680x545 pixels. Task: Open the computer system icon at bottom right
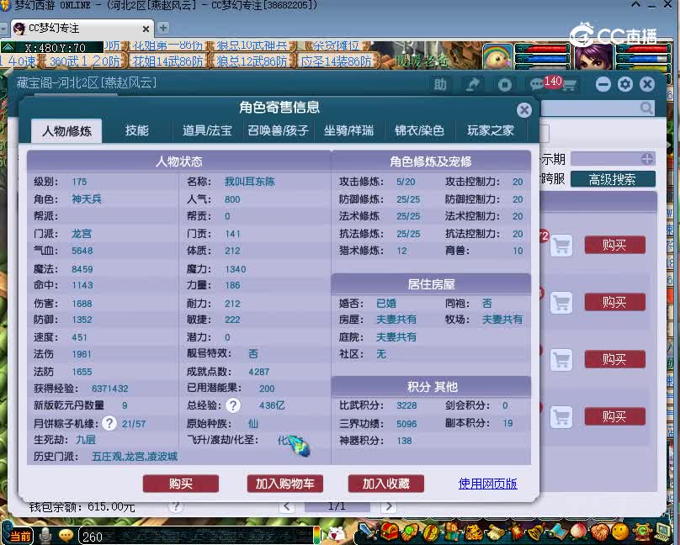click(x=663, y=532)
